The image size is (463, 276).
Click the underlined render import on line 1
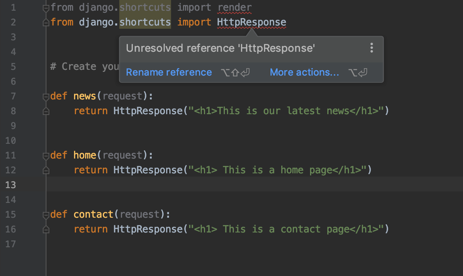235,7
